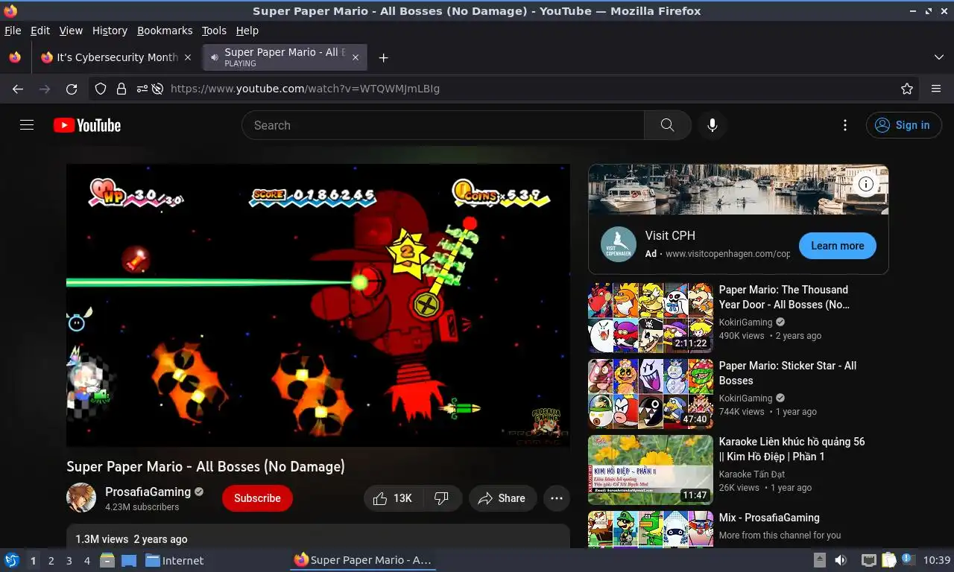Click Sign in button
The height and width of the screenshot is (572, 954).
903,125
